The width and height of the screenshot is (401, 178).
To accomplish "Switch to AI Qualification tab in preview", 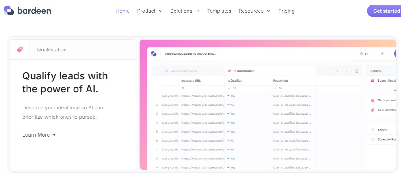I will click(270, 71).
